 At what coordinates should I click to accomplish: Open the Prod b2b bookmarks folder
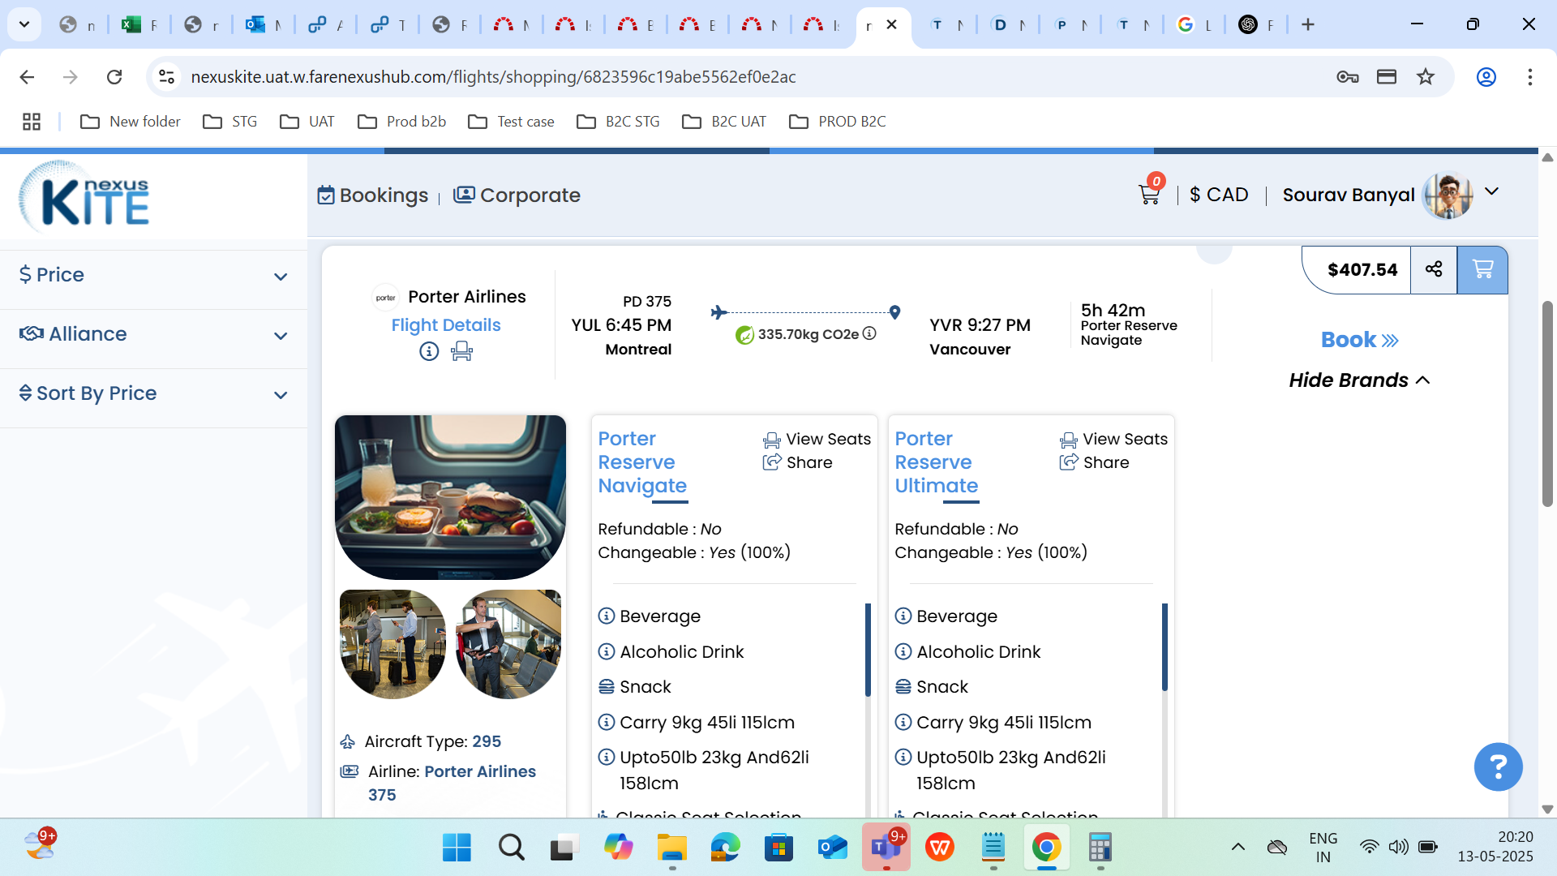pos(402,122)
